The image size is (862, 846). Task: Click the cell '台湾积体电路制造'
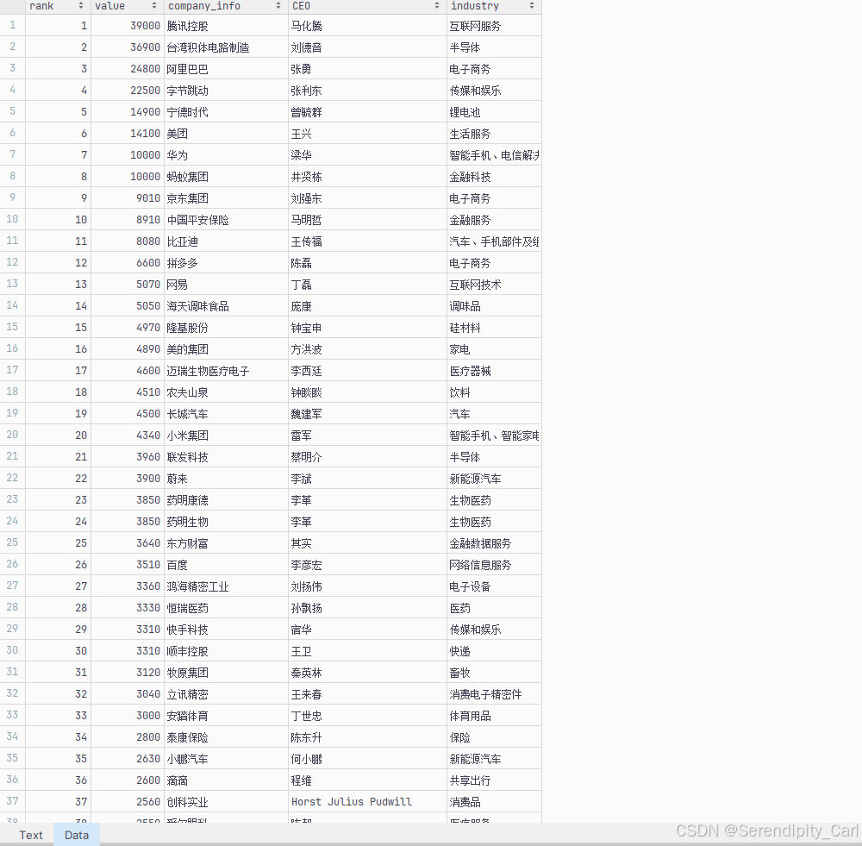[x=226, y=47]
